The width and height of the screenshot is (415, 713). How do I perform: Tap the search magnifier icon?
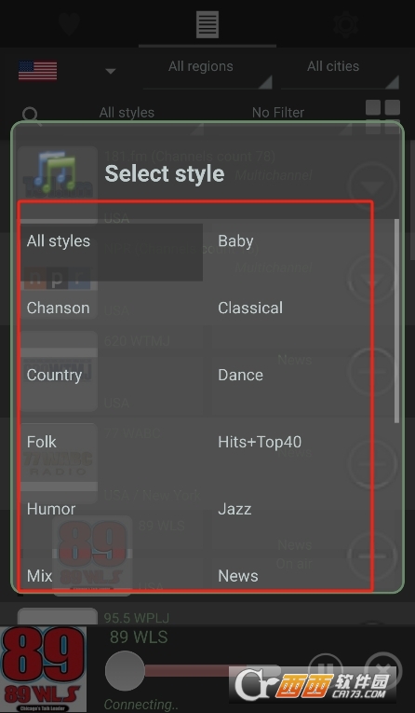[x=31, y=116]
